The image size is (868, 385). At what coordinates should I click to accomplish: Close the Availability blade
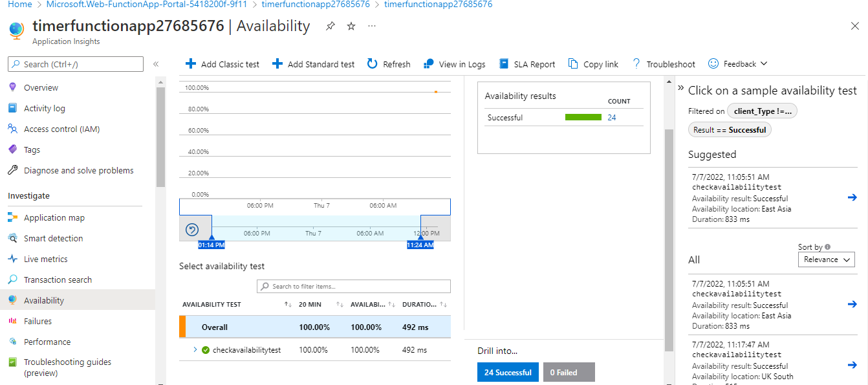click(854, 26)
